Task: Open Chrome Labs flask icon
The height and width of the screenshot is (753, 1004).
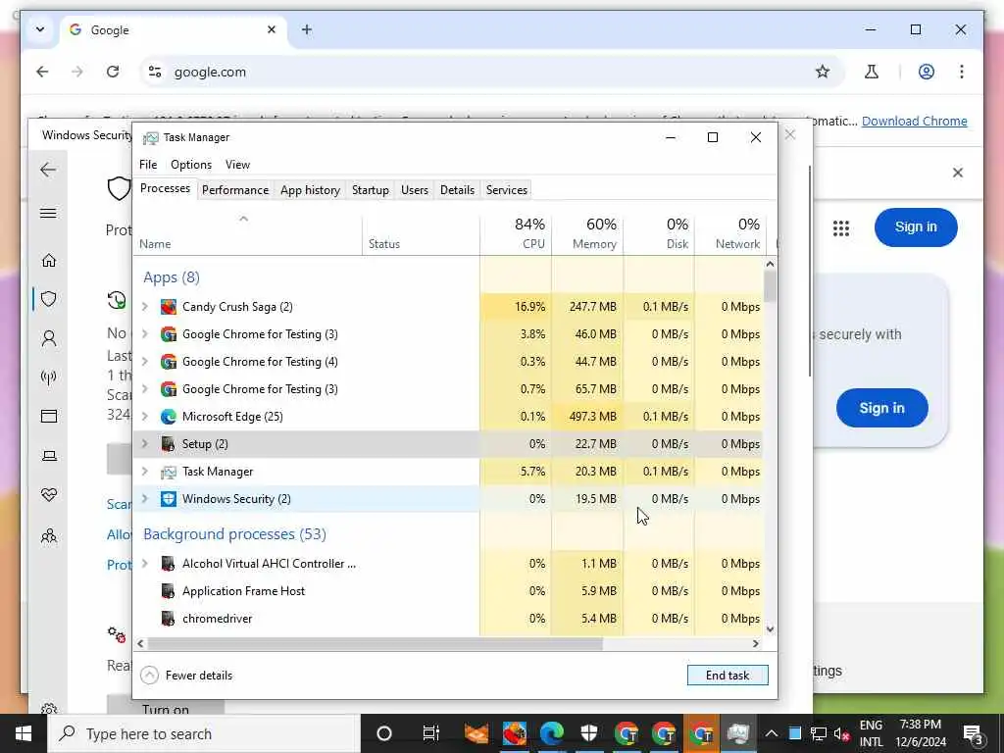Action: click(872, 72)
